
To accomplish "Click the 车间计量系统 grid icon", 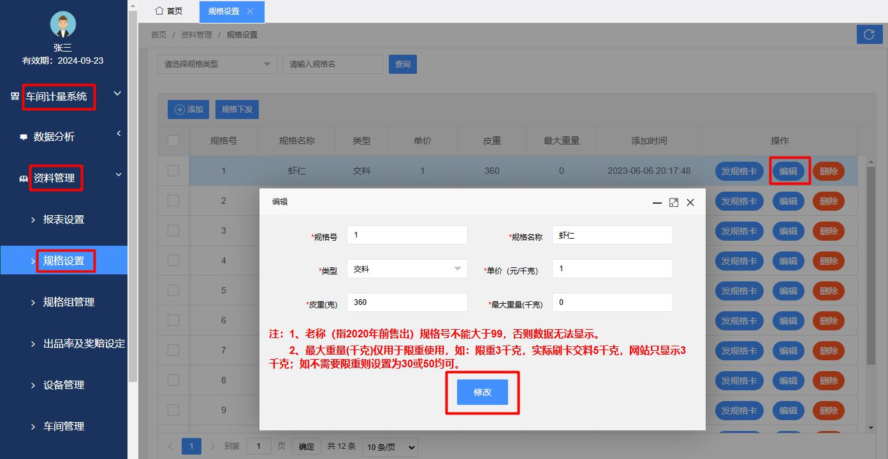I will pos(15,97).
